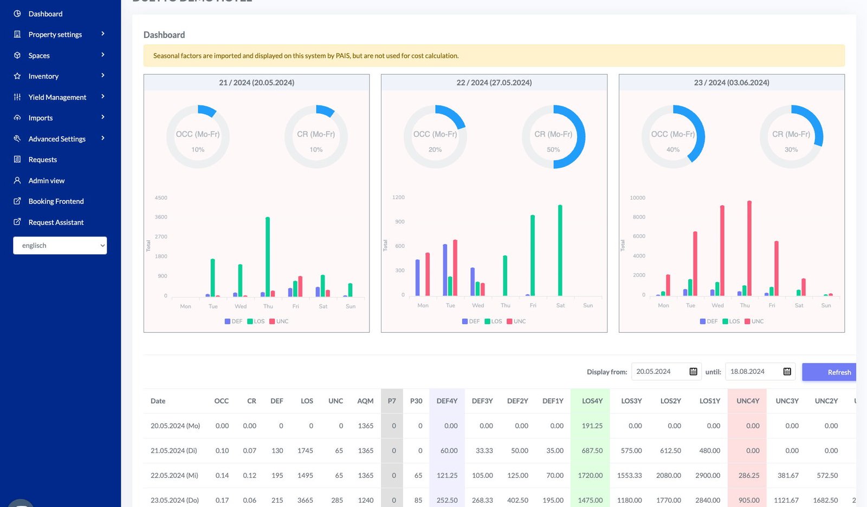Image resolution: width=867 pixels, height=507 pixels.
Task: Go to Advanced Settings menu item
Action: [57, 139]
